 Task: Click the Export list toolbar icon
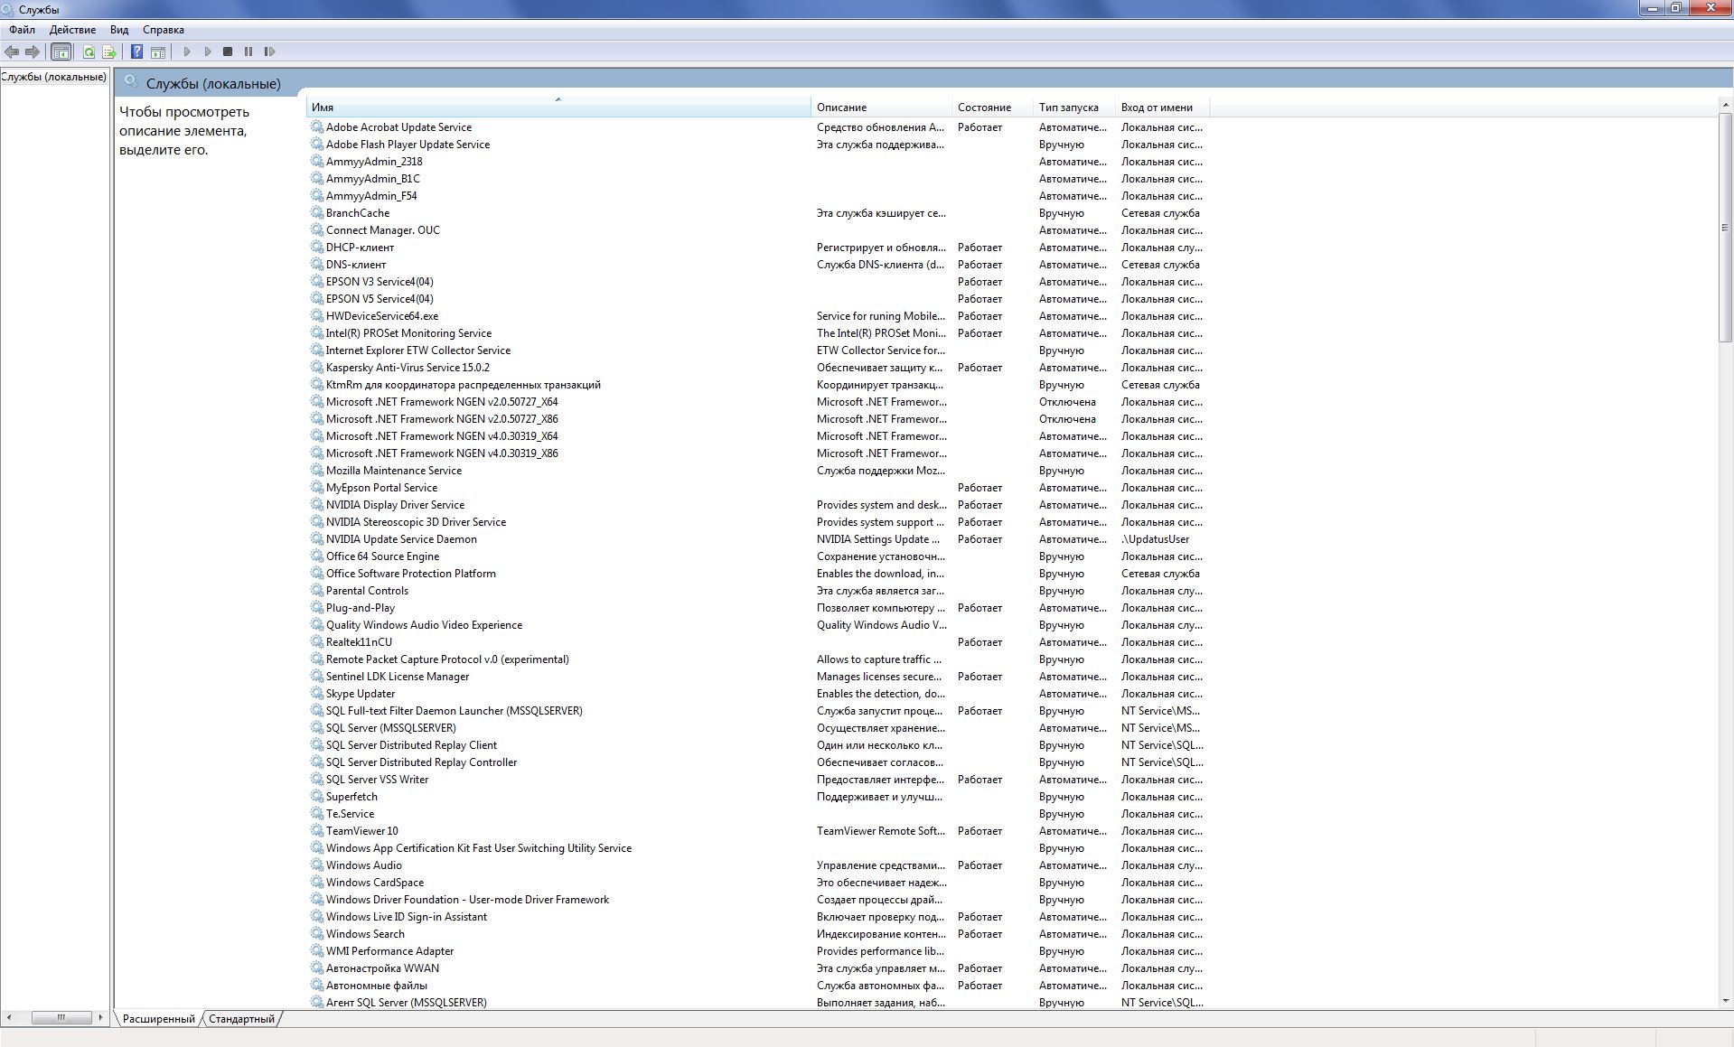109,52
